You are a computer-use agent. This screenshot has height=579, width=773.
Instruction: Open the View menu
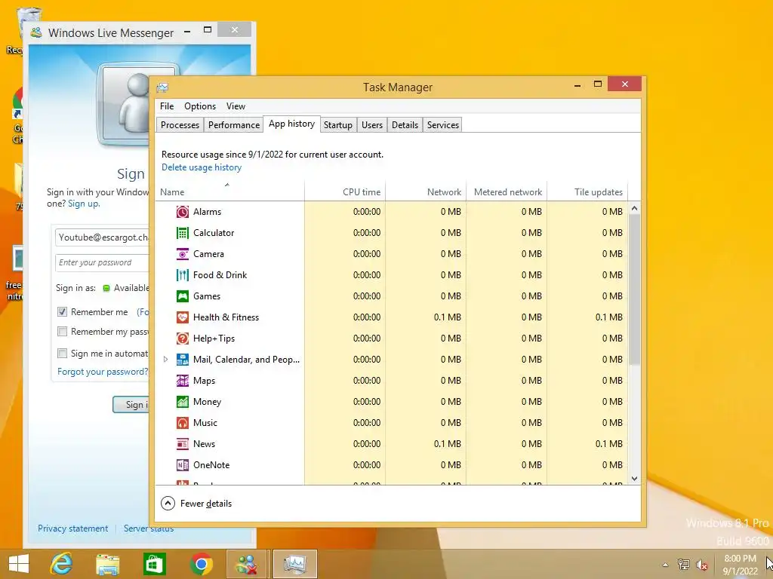pos(236,106)
